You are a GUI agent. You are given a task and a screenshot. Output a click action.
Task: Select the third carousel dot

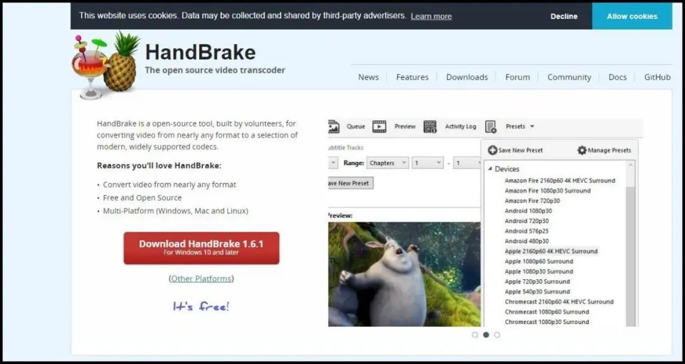click(497, 335)
